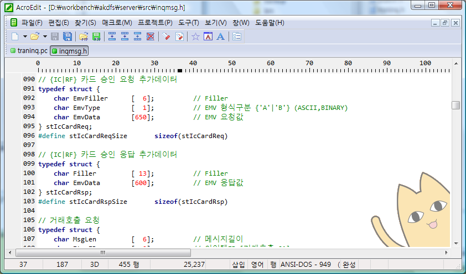Open the 도움말(H) menu
This screenshot has height=274, width=466.
pyautogui.click(x=270, y=23)
